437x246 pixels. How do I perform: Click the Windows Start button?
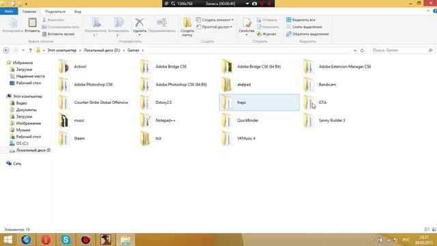(8, 240)
